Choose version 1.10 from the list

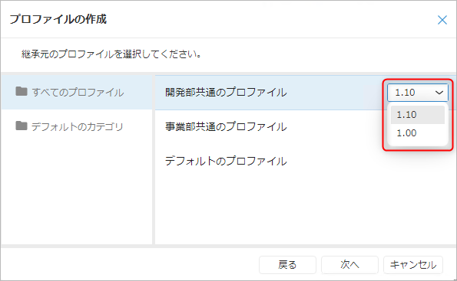coord(417,115)
